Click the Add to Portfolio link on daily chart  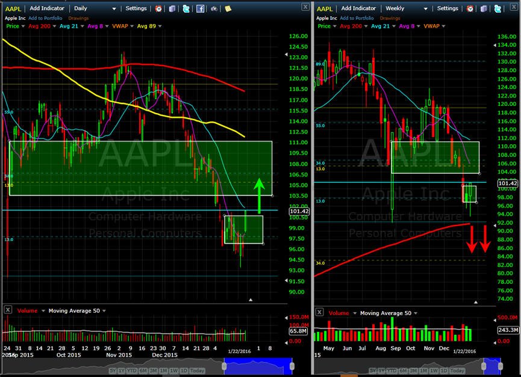45,18
